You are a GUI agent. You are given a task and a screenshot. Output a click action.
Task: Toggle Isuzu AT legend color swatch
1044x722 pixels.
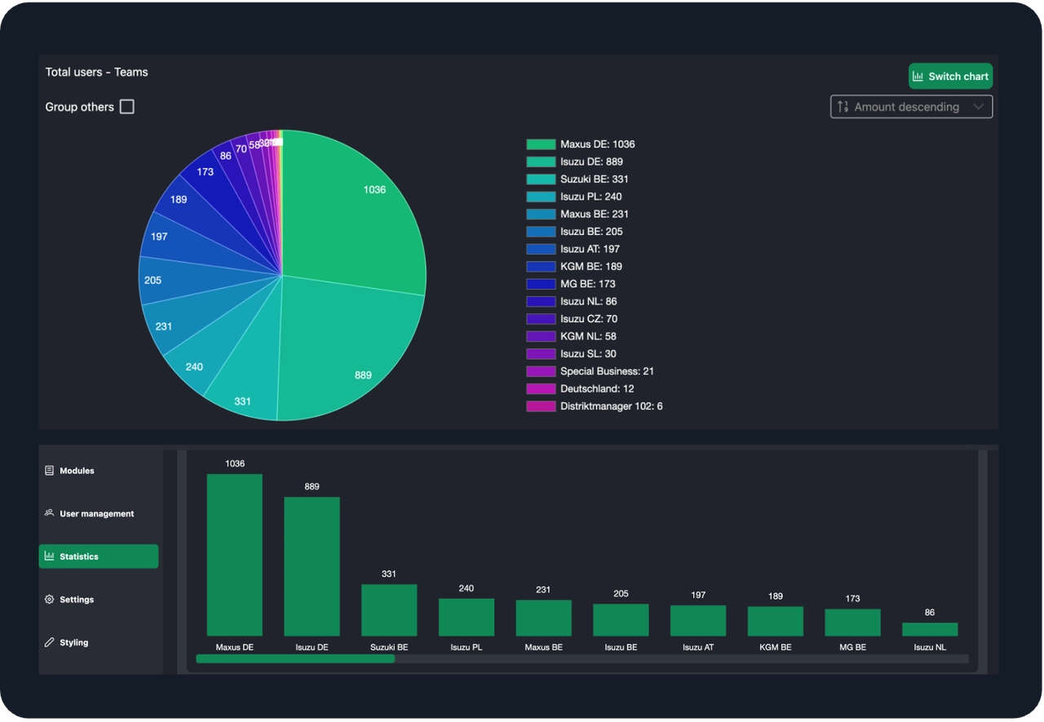tap(541, 249)
